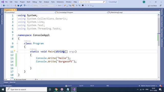Click the Open File folder icon
Image resolution: width=164 pixels, height=92 pixels.
pos(16,6)
